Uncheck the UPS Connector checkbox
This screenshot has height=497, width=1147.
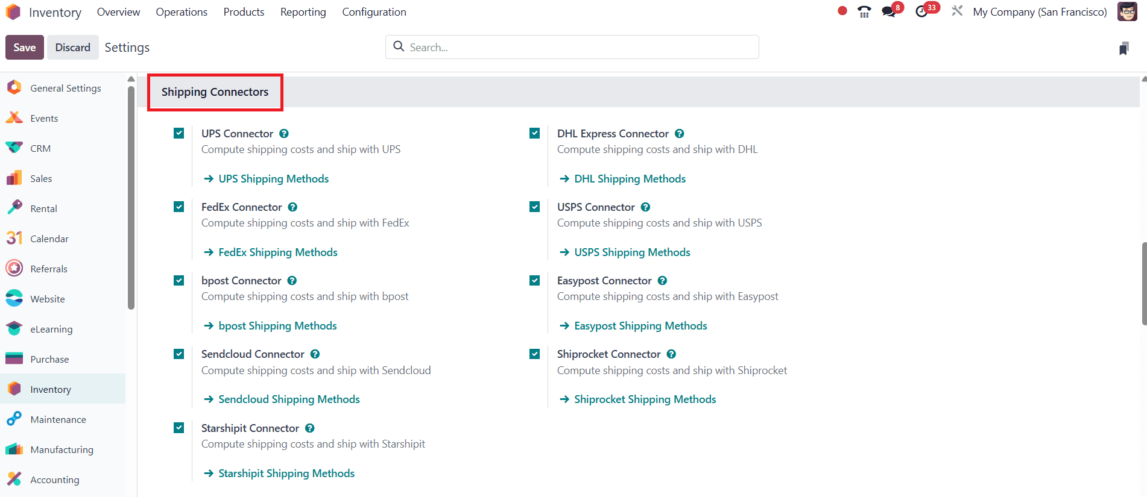179,133
